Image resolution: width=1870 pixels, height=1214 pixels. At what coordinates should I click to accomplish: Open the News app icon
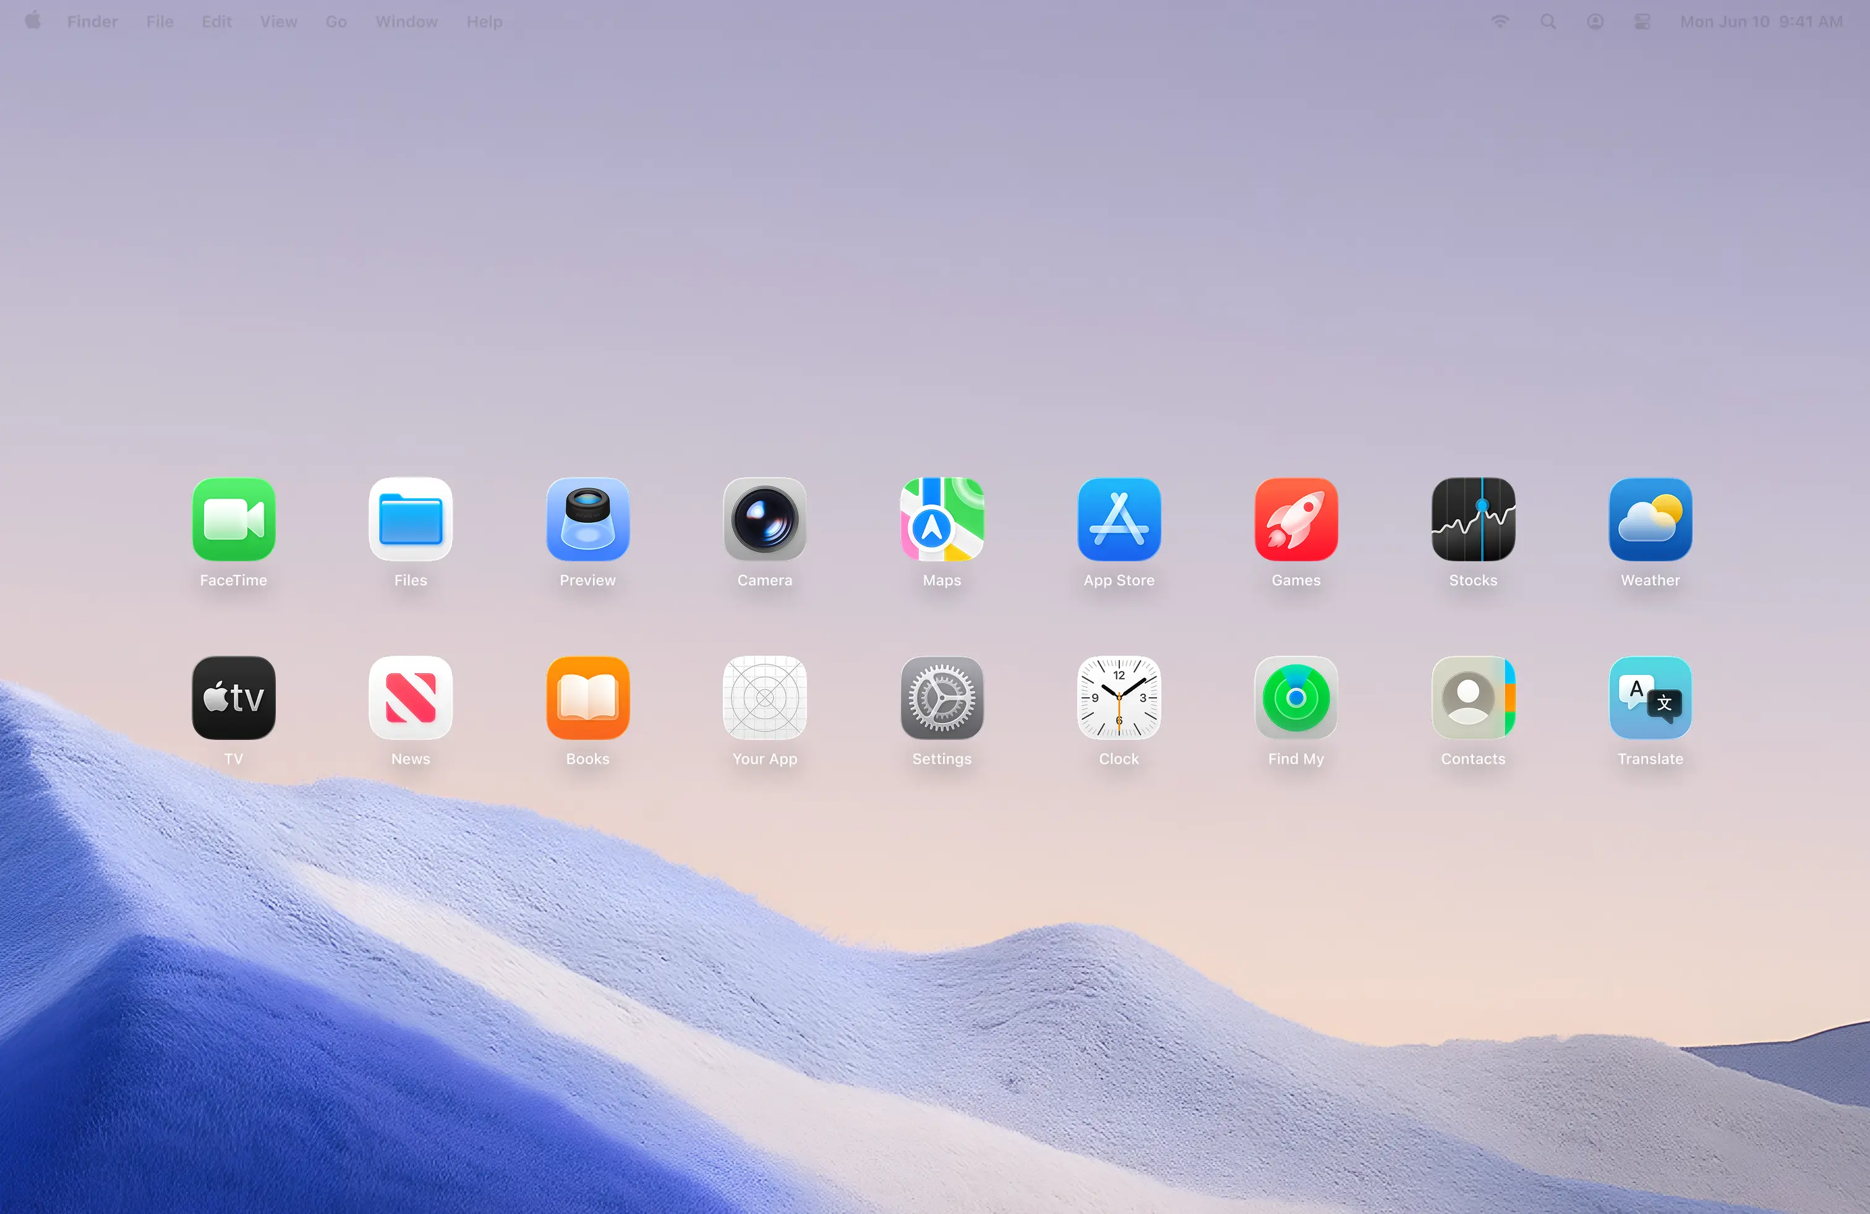pos(410,697)
